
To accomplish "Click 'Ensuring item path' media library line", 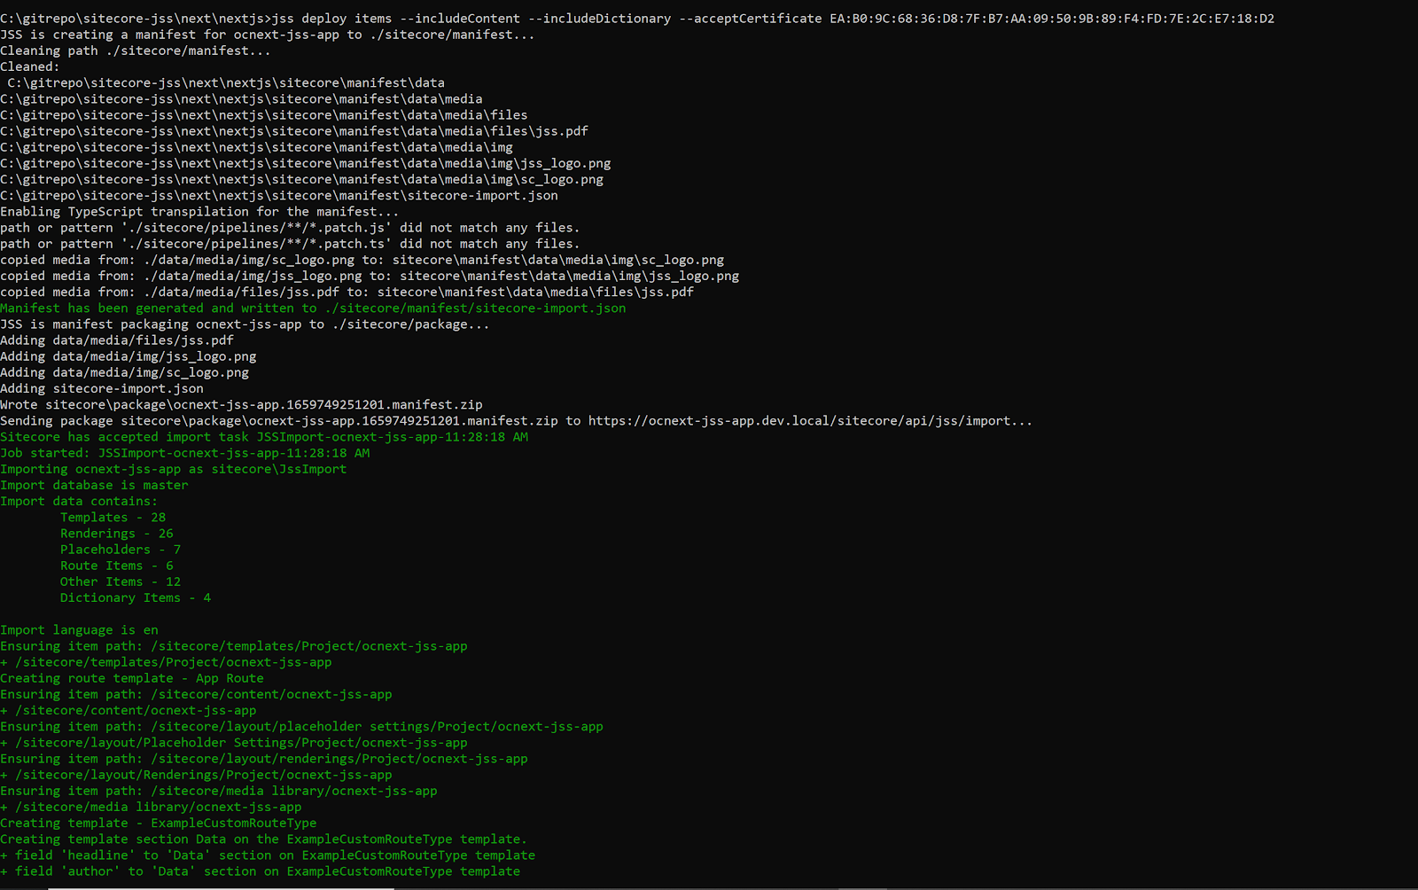I will (x=219, y=791).
